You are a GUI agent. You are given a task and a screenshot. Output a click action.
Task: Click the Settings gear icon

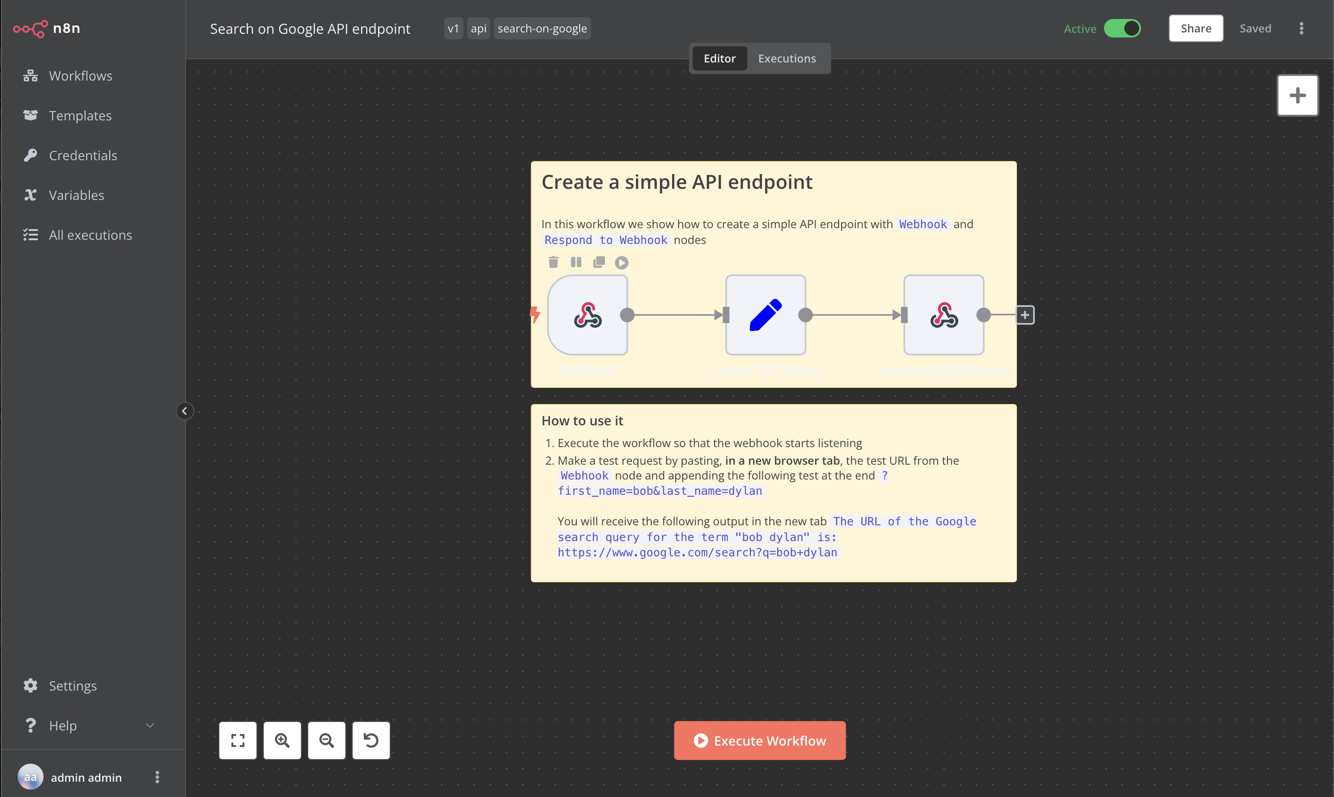pyautogui.click(x=31, y=686)
